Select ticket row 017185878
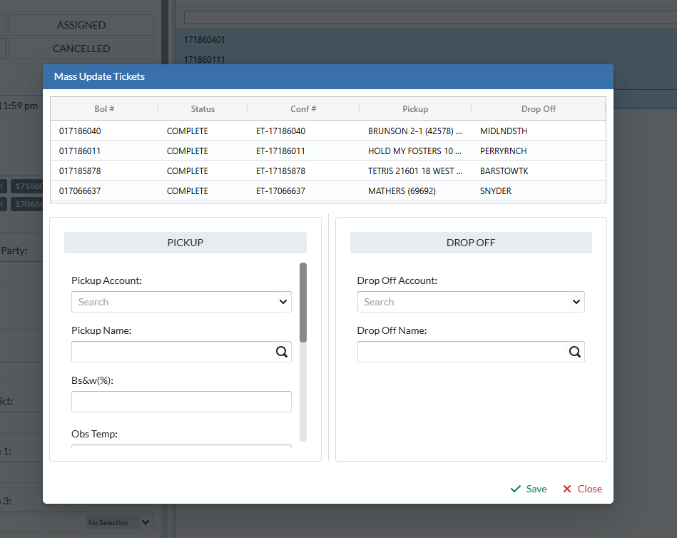 click(328, 171)
